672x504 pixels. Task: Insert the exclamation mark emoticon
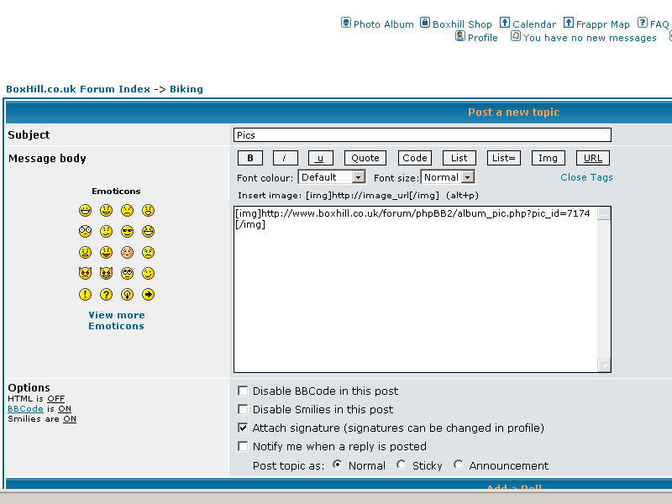(x=85, y=294)
